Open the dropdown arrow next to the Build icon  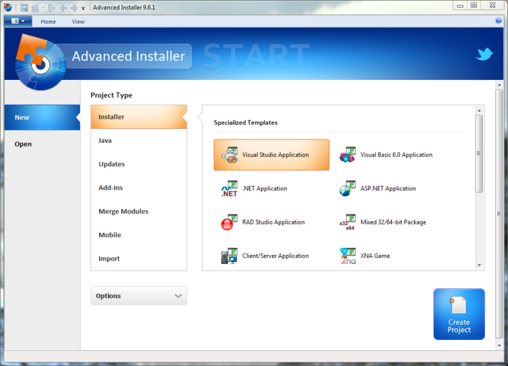click(43, 8)
